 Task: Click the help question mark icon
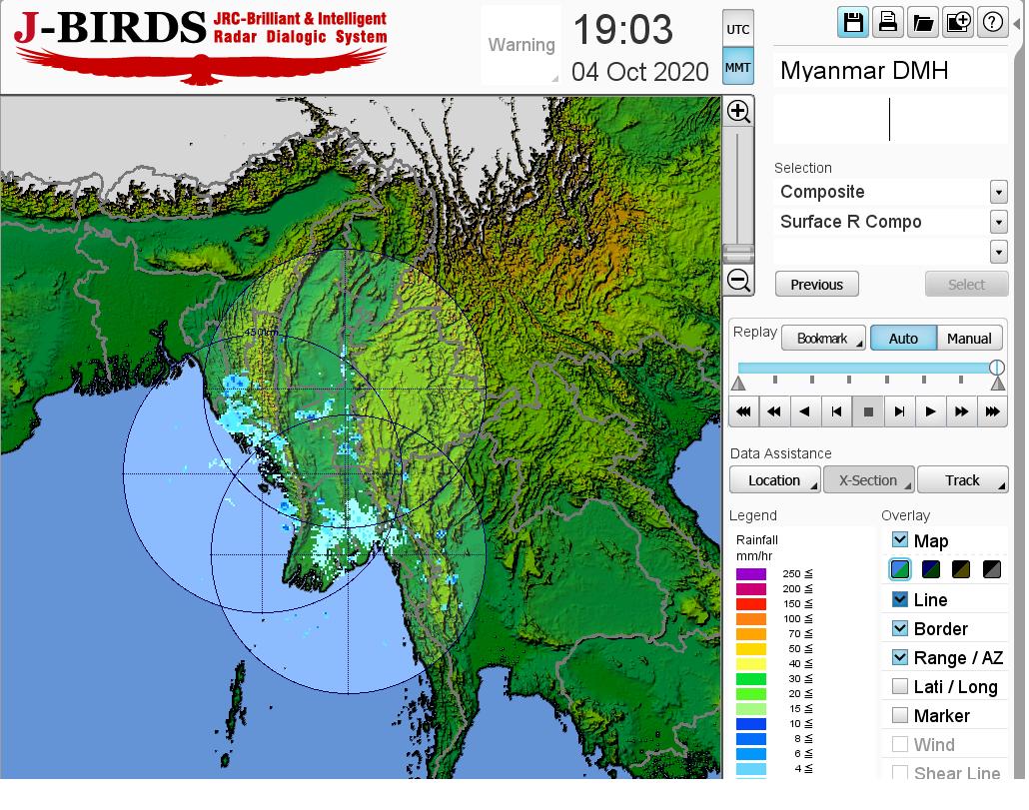(x=992, y=23)
